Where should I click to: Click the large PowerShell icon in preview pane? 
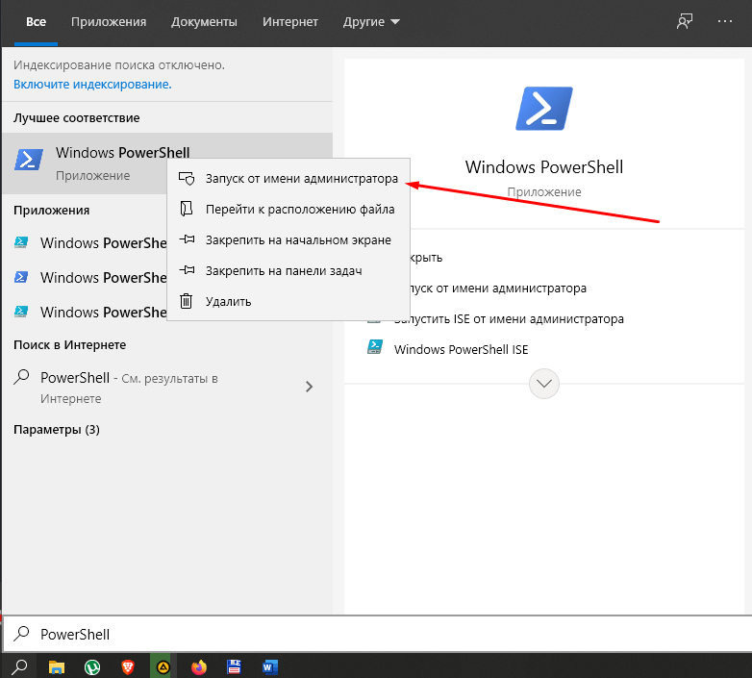(544, 109)
